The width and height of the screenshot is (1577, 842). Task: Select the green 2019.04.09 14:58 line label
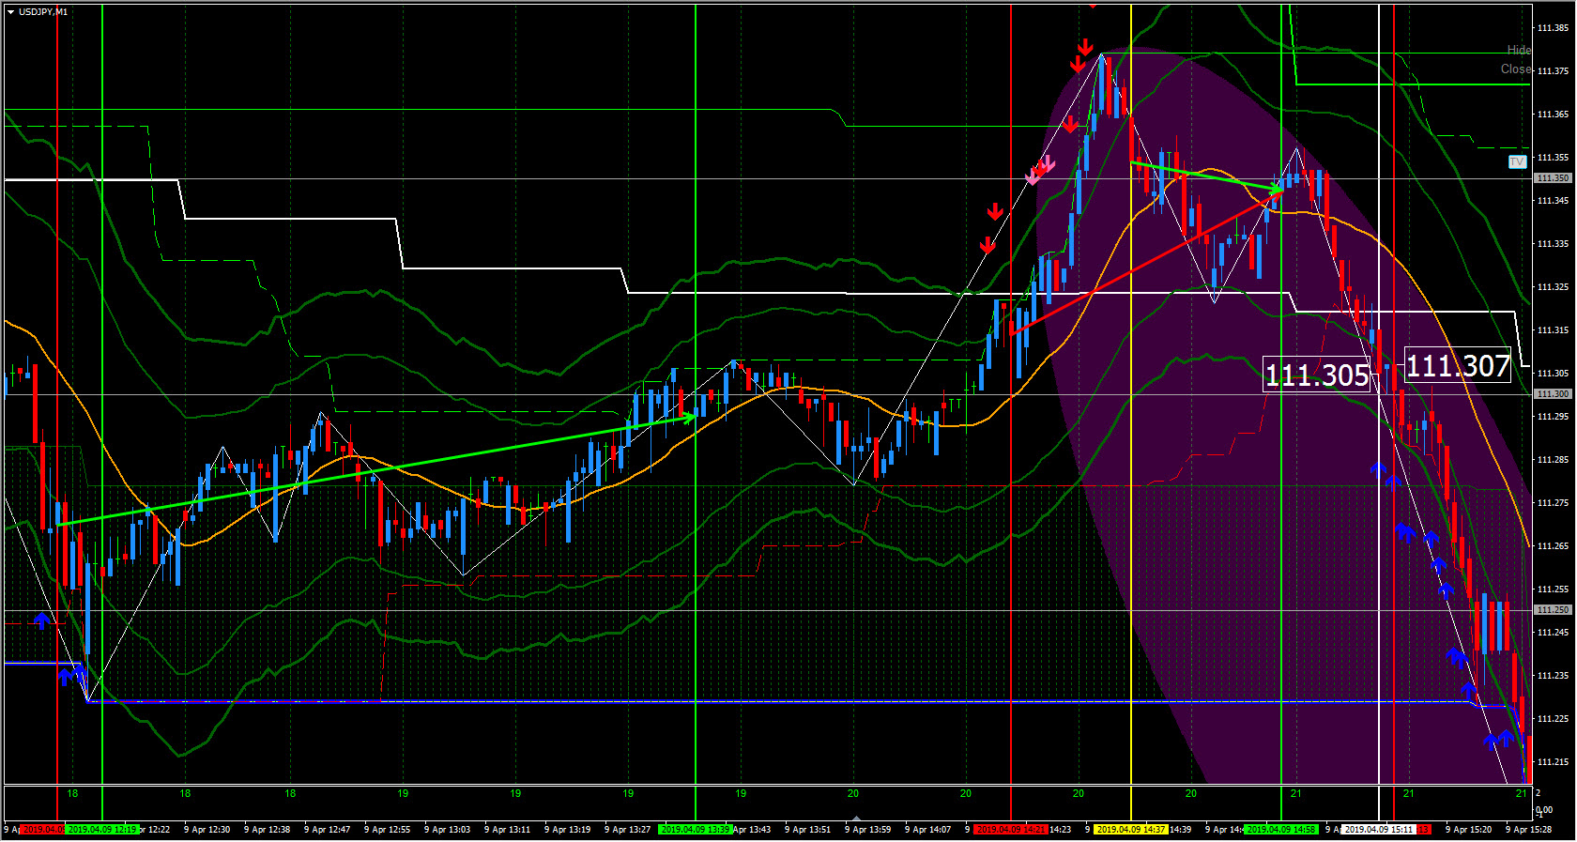click(x=1281, y=830)
